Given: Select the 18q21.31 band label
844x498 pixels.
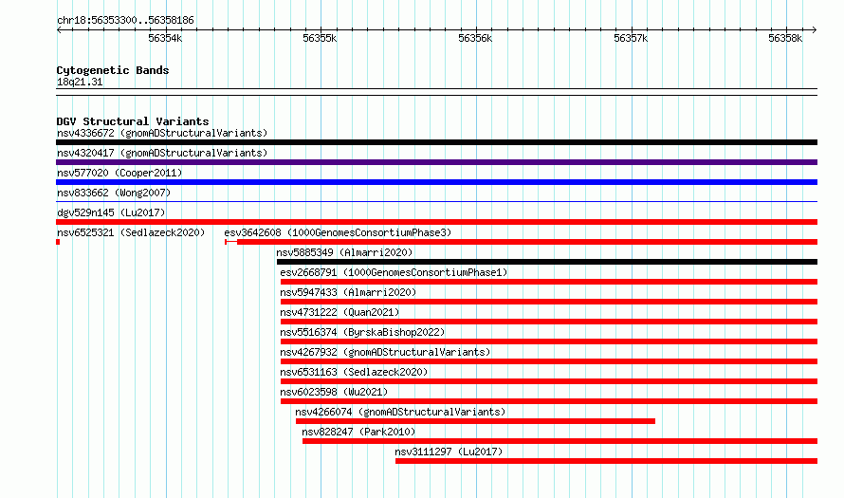Looking at the screenshot, I should (80, 82).
